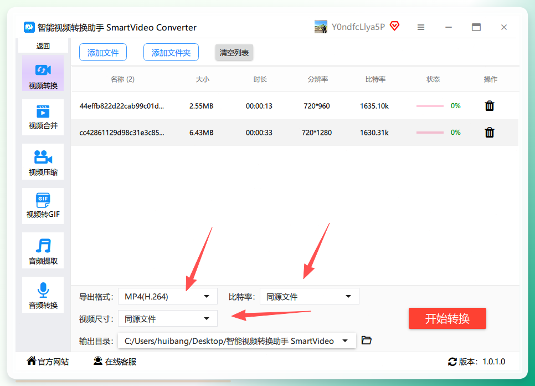Click the version 1.0.1.0 label
535x386 pixels.
point(482,362)
